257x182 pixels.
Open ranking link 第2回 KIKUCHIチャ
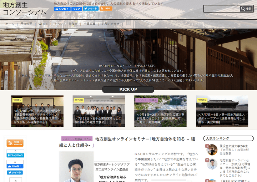point(235,181)
